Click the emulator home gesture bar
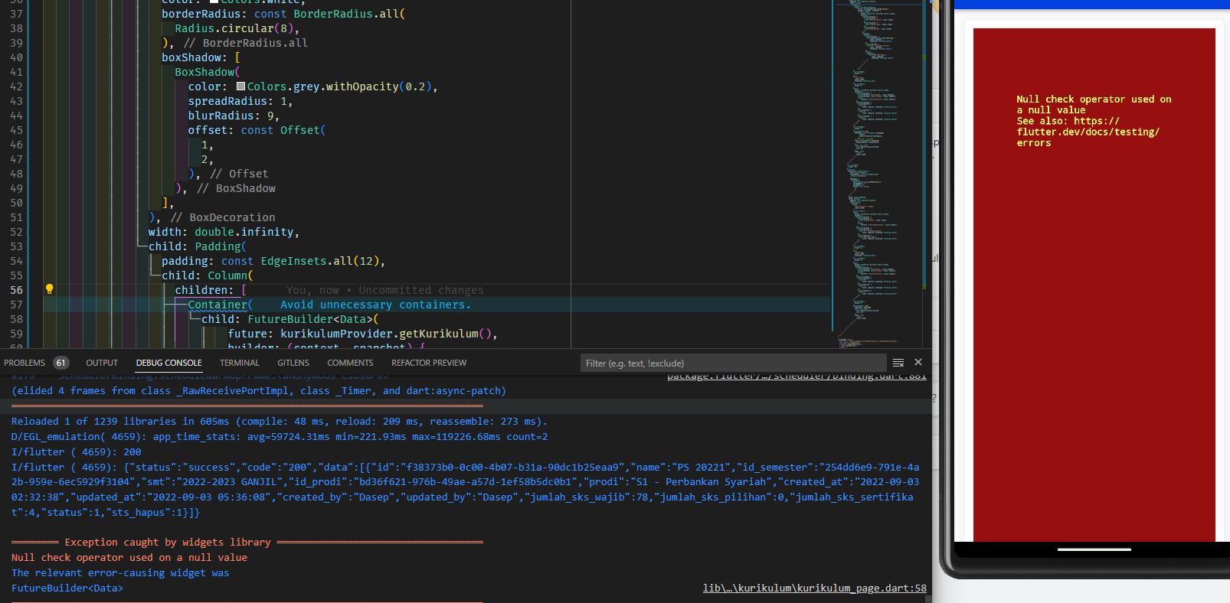The height and width of the screenshot is (603, 1230). [x=1094, y=549]
